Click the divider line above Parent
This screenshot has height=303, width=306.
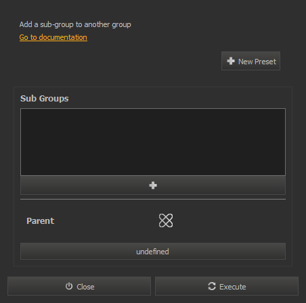coord(153,200)
